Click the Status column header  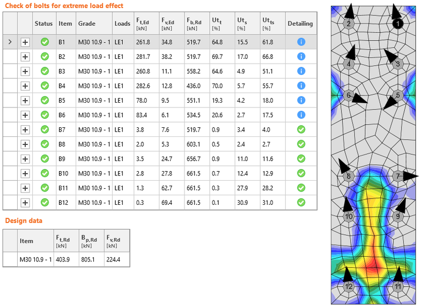click(44, 24)
